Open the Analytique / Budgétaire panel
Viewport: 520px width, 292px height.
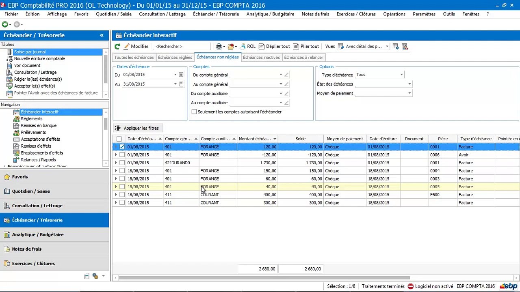[x=54, y=234]
